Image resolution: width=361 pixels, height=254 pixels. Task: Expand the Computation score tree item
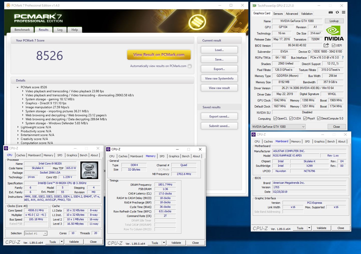coord(18,143)
